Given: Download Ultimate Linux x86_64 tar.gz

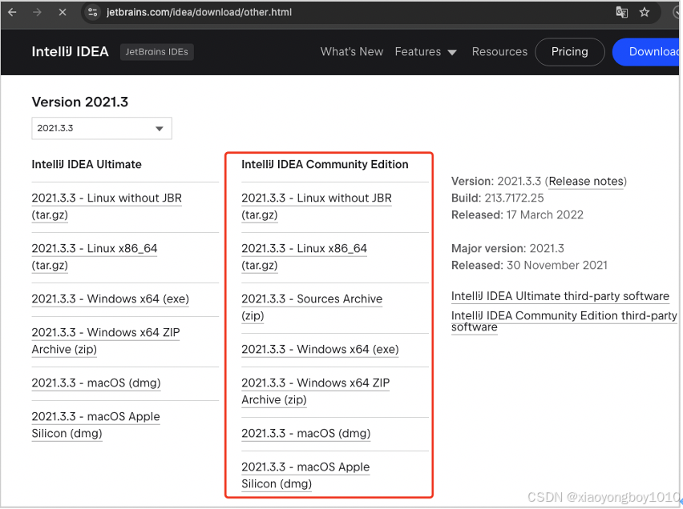Looking at the screenshot, I should tap(95, 257).
